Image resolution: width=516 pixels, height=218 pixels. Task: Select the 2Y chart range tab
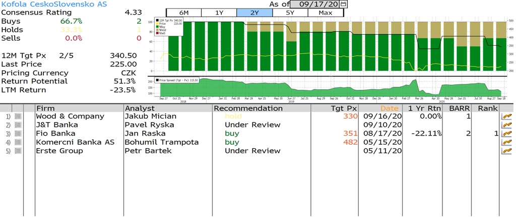[254, 13]
